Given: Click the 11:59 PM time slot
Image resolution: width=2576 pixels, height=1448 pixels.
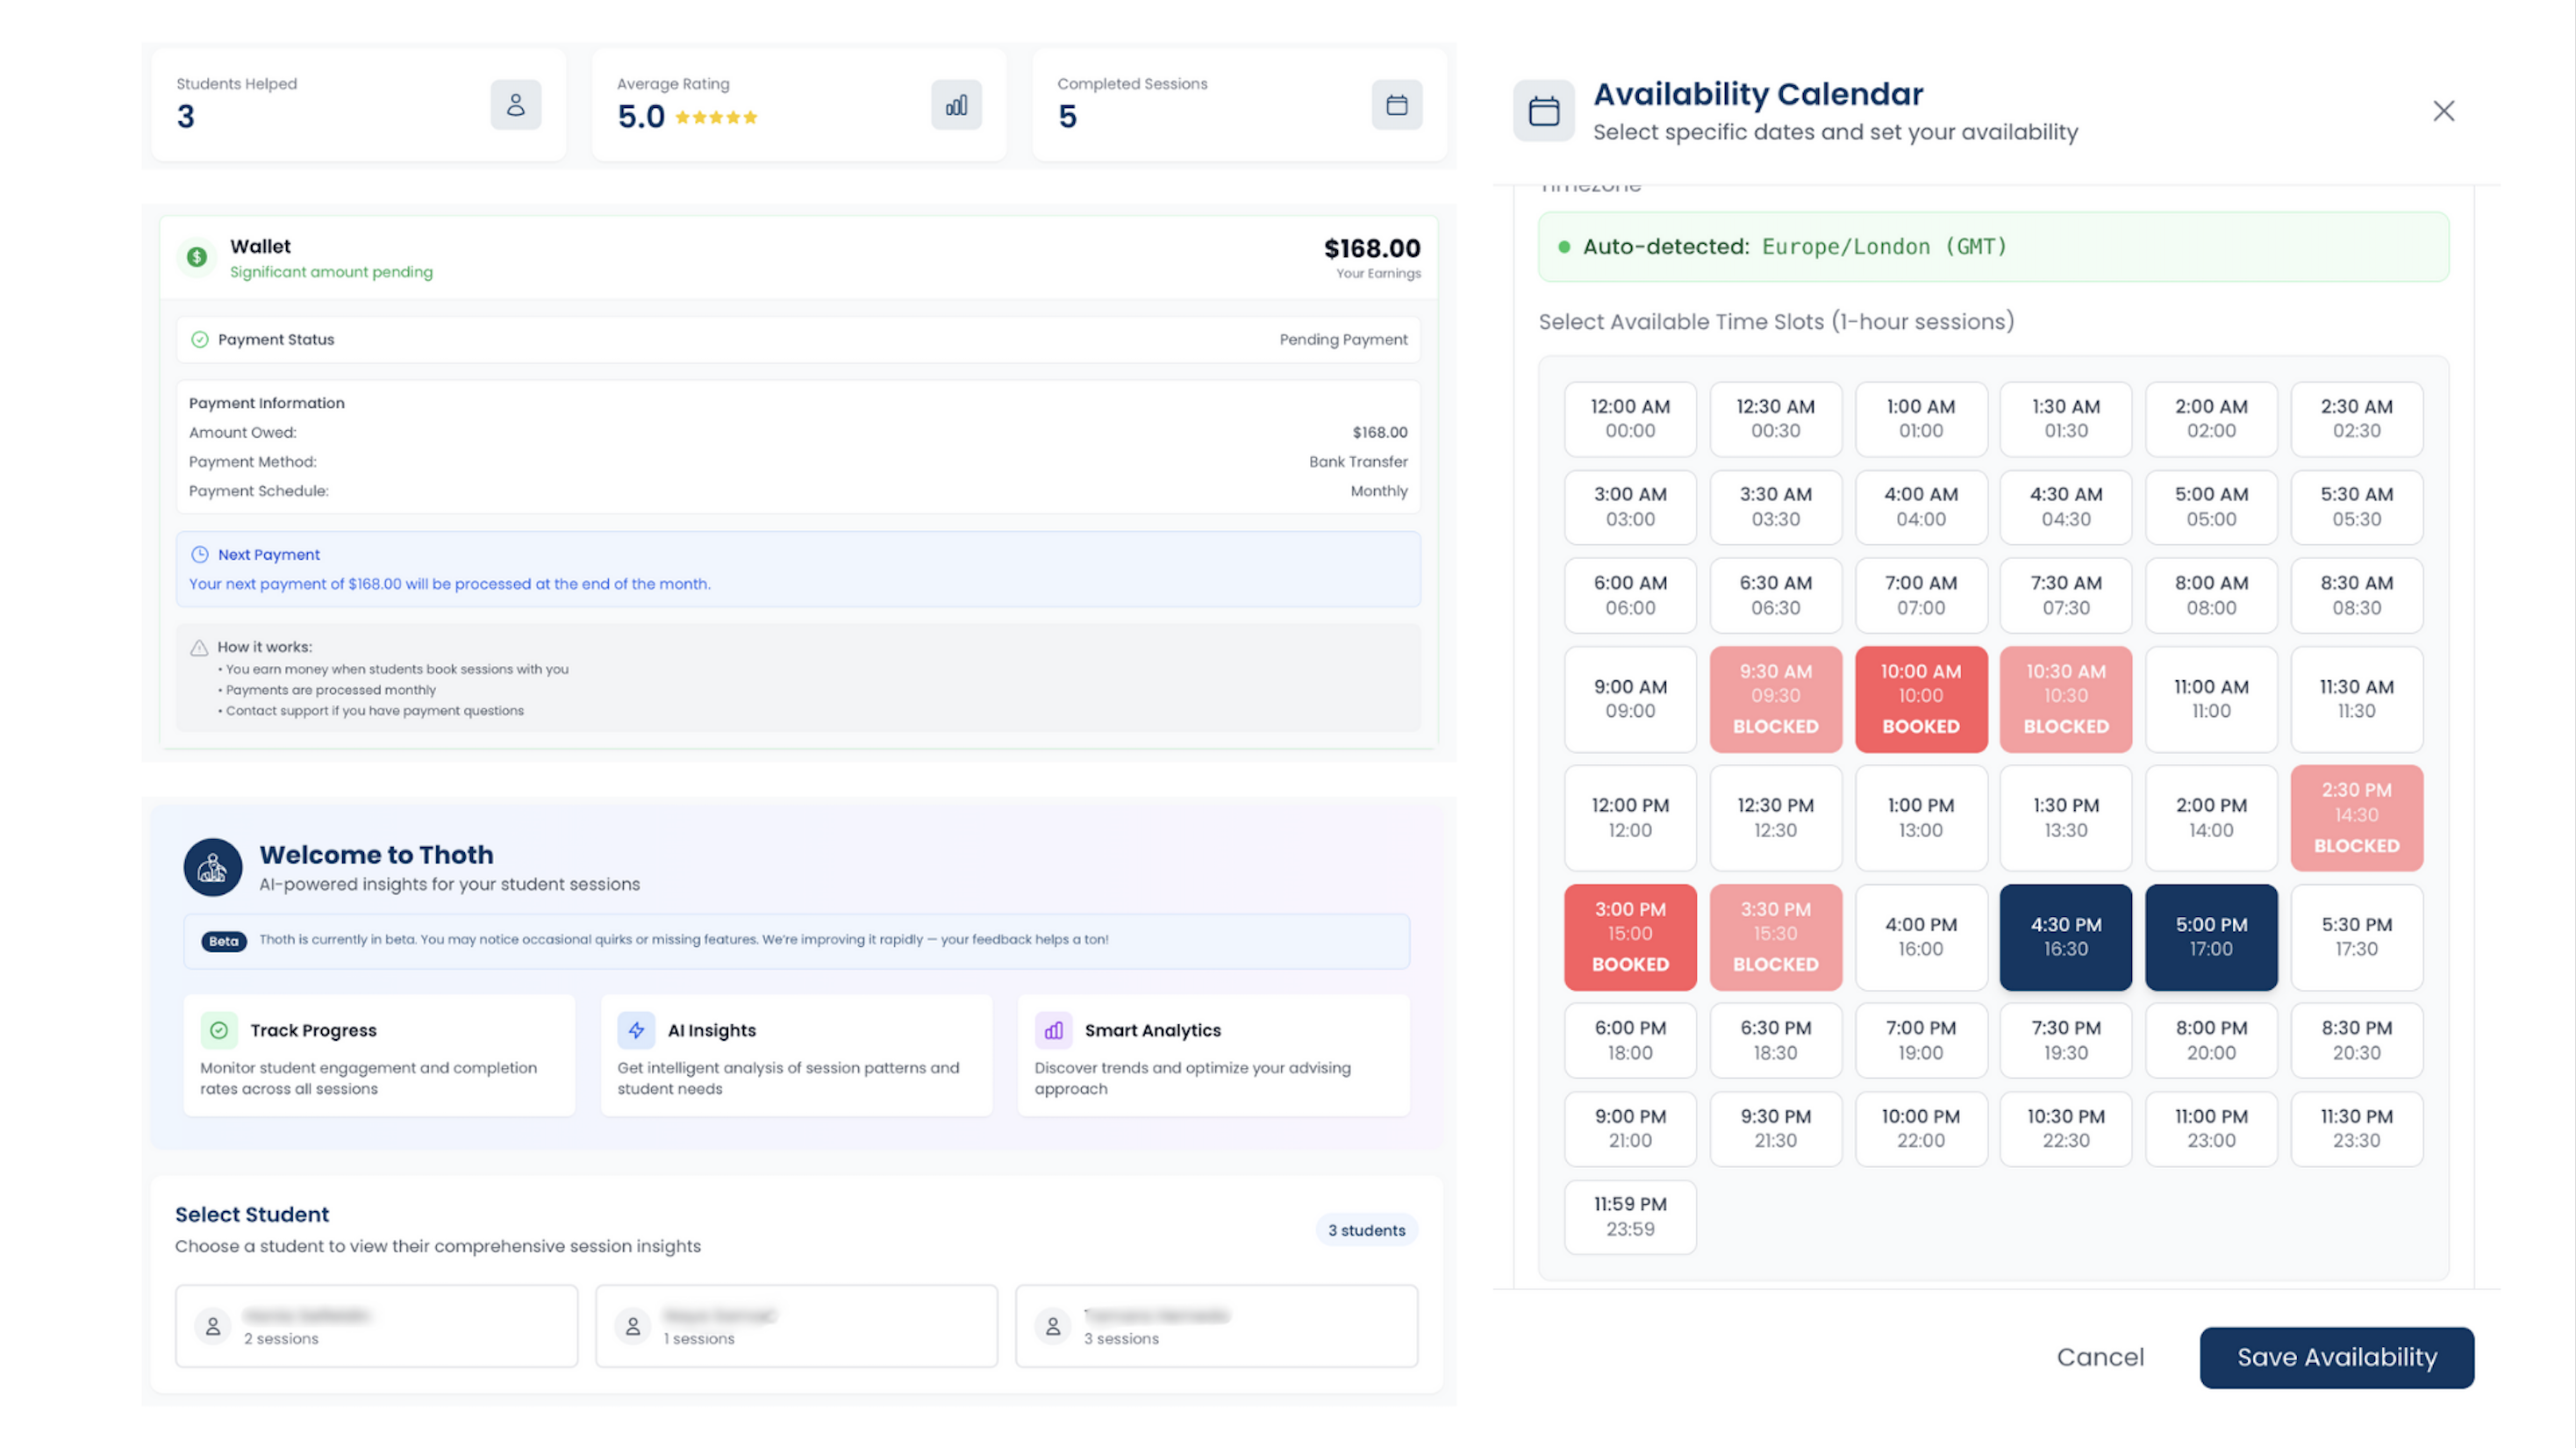Looking at the screenshot, I should 1630,1216.
